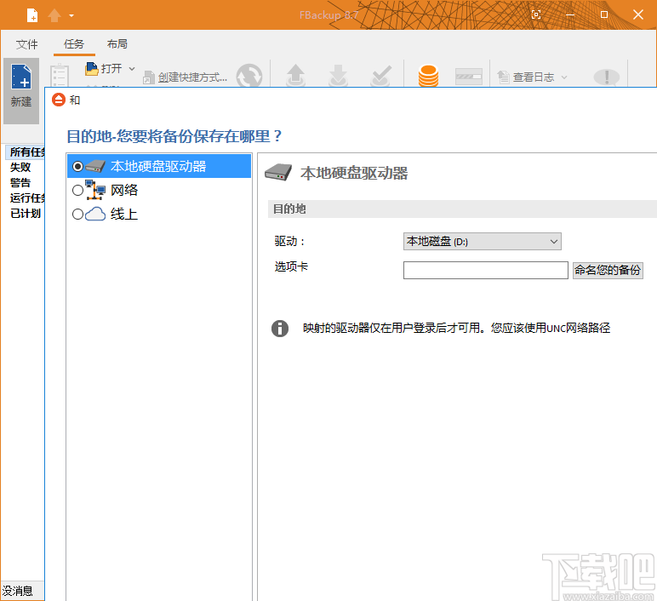
Task: Click the up-arrow icon in title bar
Action: click(54, 15)
